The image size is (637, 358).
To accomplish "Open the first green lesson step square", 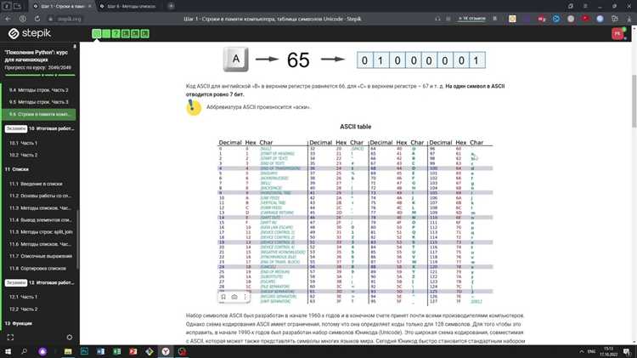I will 98,34.
